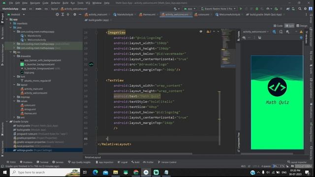Switch to themes.xml editor tab
This screenshot has height=177, width=315.
pos(147,14)
